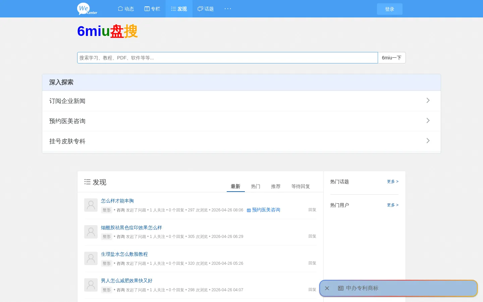483x302 pixels.
Task: Select the 发现 nav item
Action: point(179,9)
